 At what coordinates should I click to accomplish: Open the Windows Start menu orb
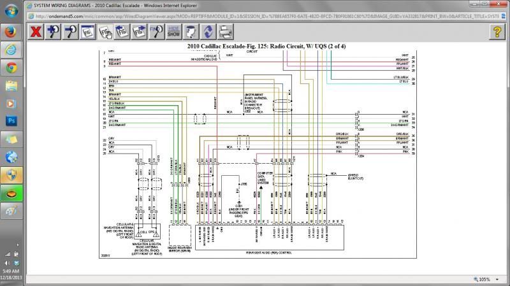tap(11, 11)
